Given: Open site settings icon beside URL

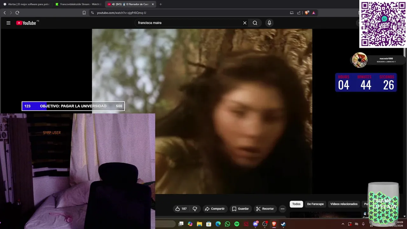Looking at the screenshot, I should pyautogui.click(x=92, y=13).
